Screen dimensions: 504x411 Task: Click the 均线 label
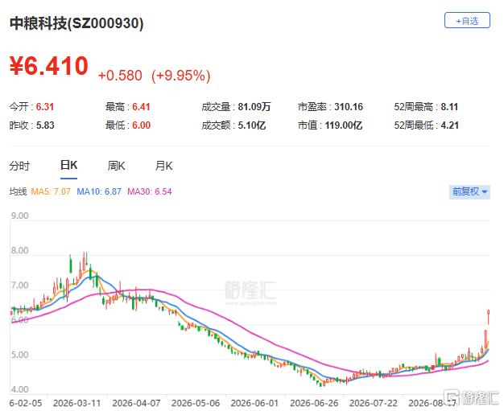pyautogui.click(x=18, y=191)
